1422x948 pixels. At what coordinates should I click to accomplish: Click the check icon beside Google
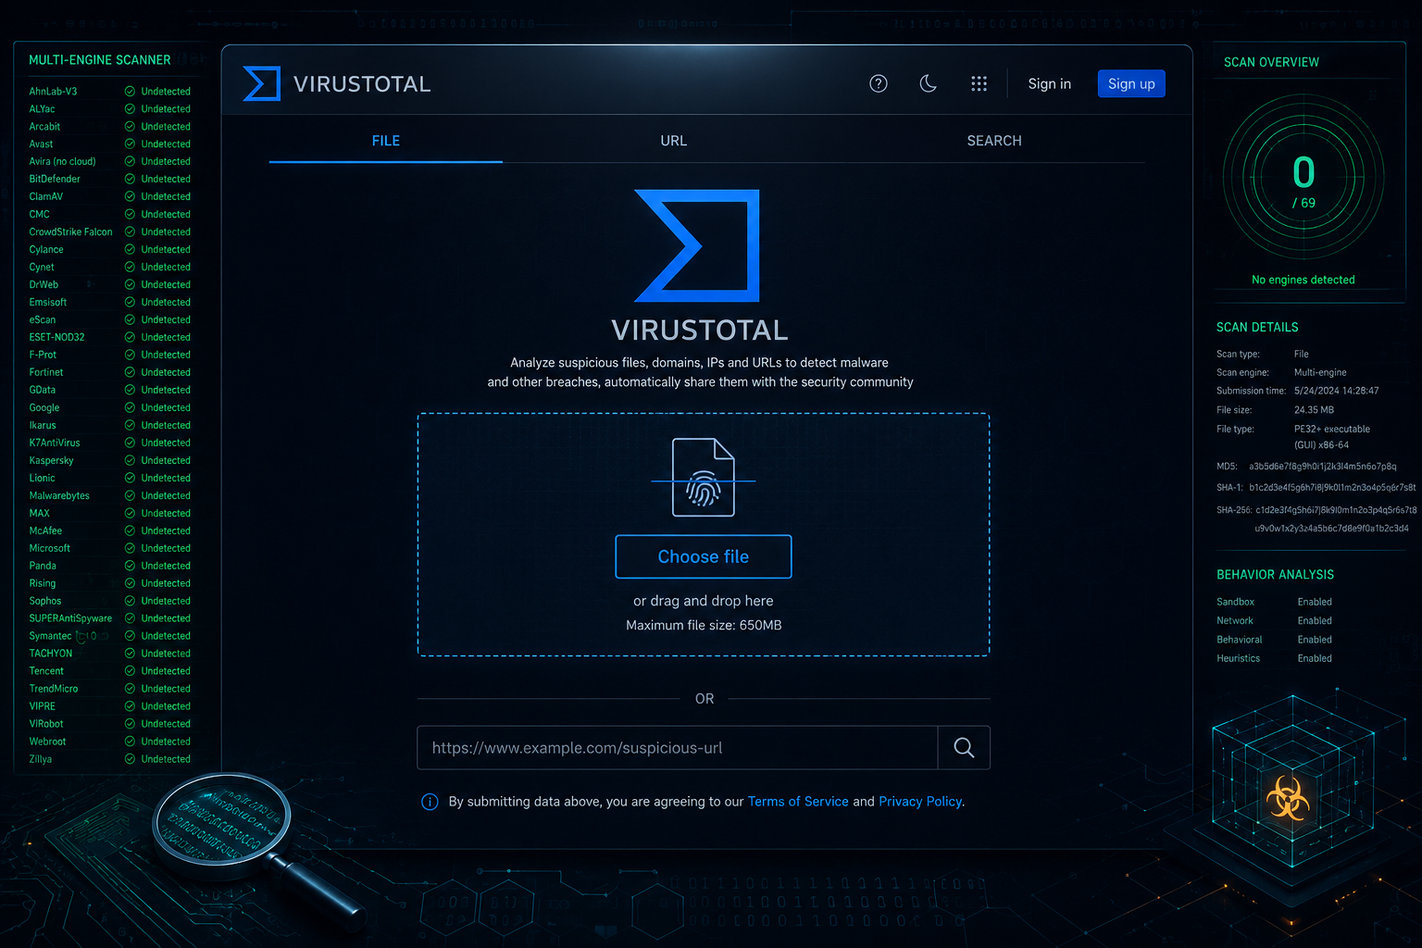pos(130,408)
